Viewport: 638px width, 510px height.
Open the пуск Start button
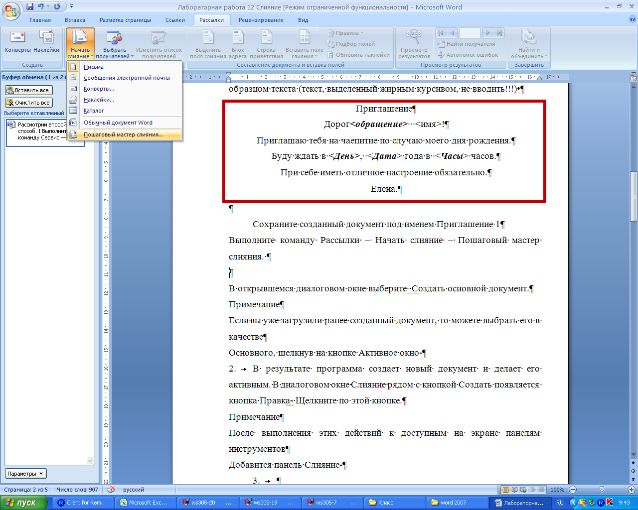point(24,503)
